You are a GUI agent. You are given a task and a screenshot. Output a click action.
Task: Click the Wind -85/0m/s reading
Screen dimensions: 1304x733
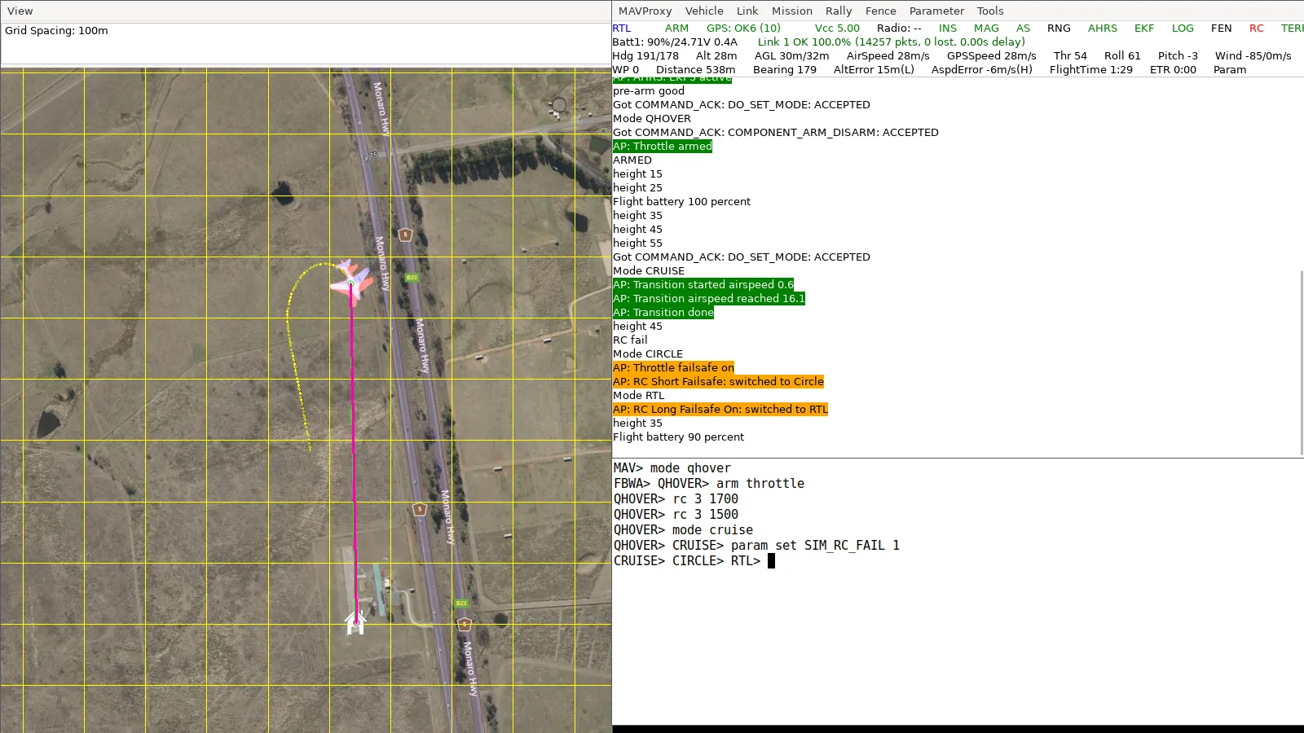tap(1253, 55)
